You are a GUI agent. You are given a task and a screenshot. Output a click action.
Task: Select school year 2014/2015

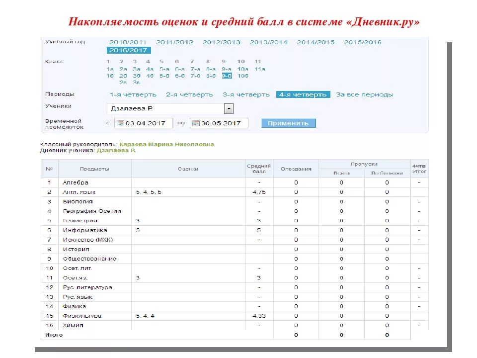pos(316,42)
